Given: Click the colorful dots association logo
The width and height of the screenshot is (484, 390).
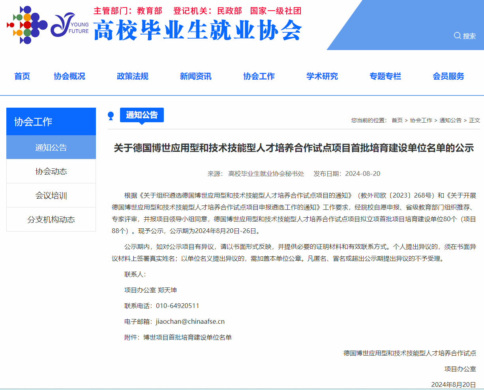Looking at the screenshot, I should click(26, 25).
